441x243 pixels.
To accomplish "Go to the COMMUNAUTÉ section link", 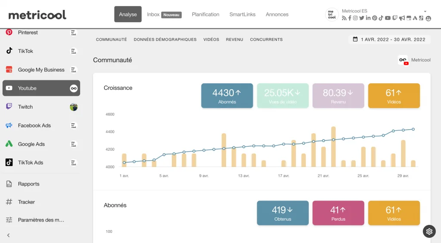I will coord(112,39).
